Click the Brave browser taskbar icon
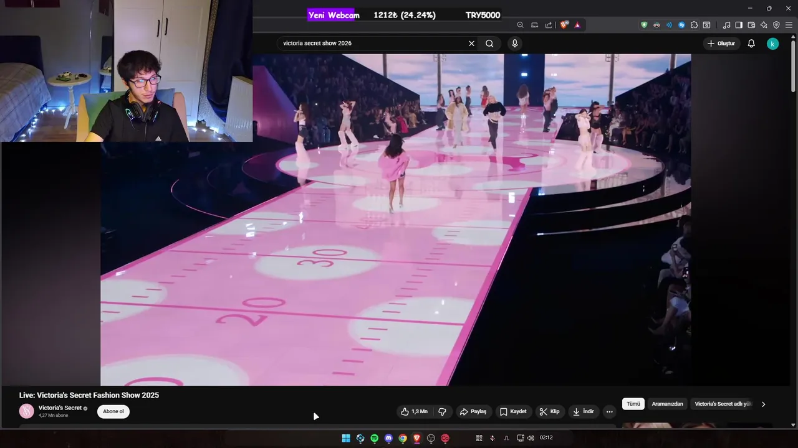The image size is (798, 448). [416, 438]
